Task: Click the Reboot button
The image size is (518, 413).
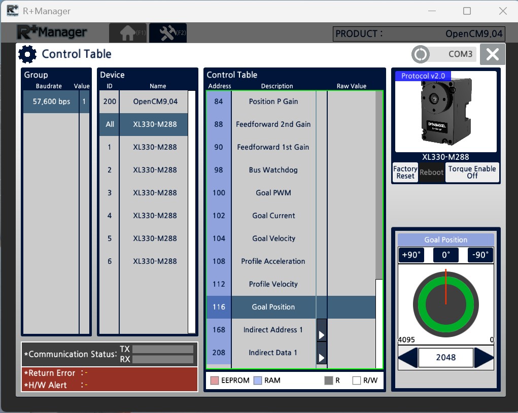Action: [431, 172]
